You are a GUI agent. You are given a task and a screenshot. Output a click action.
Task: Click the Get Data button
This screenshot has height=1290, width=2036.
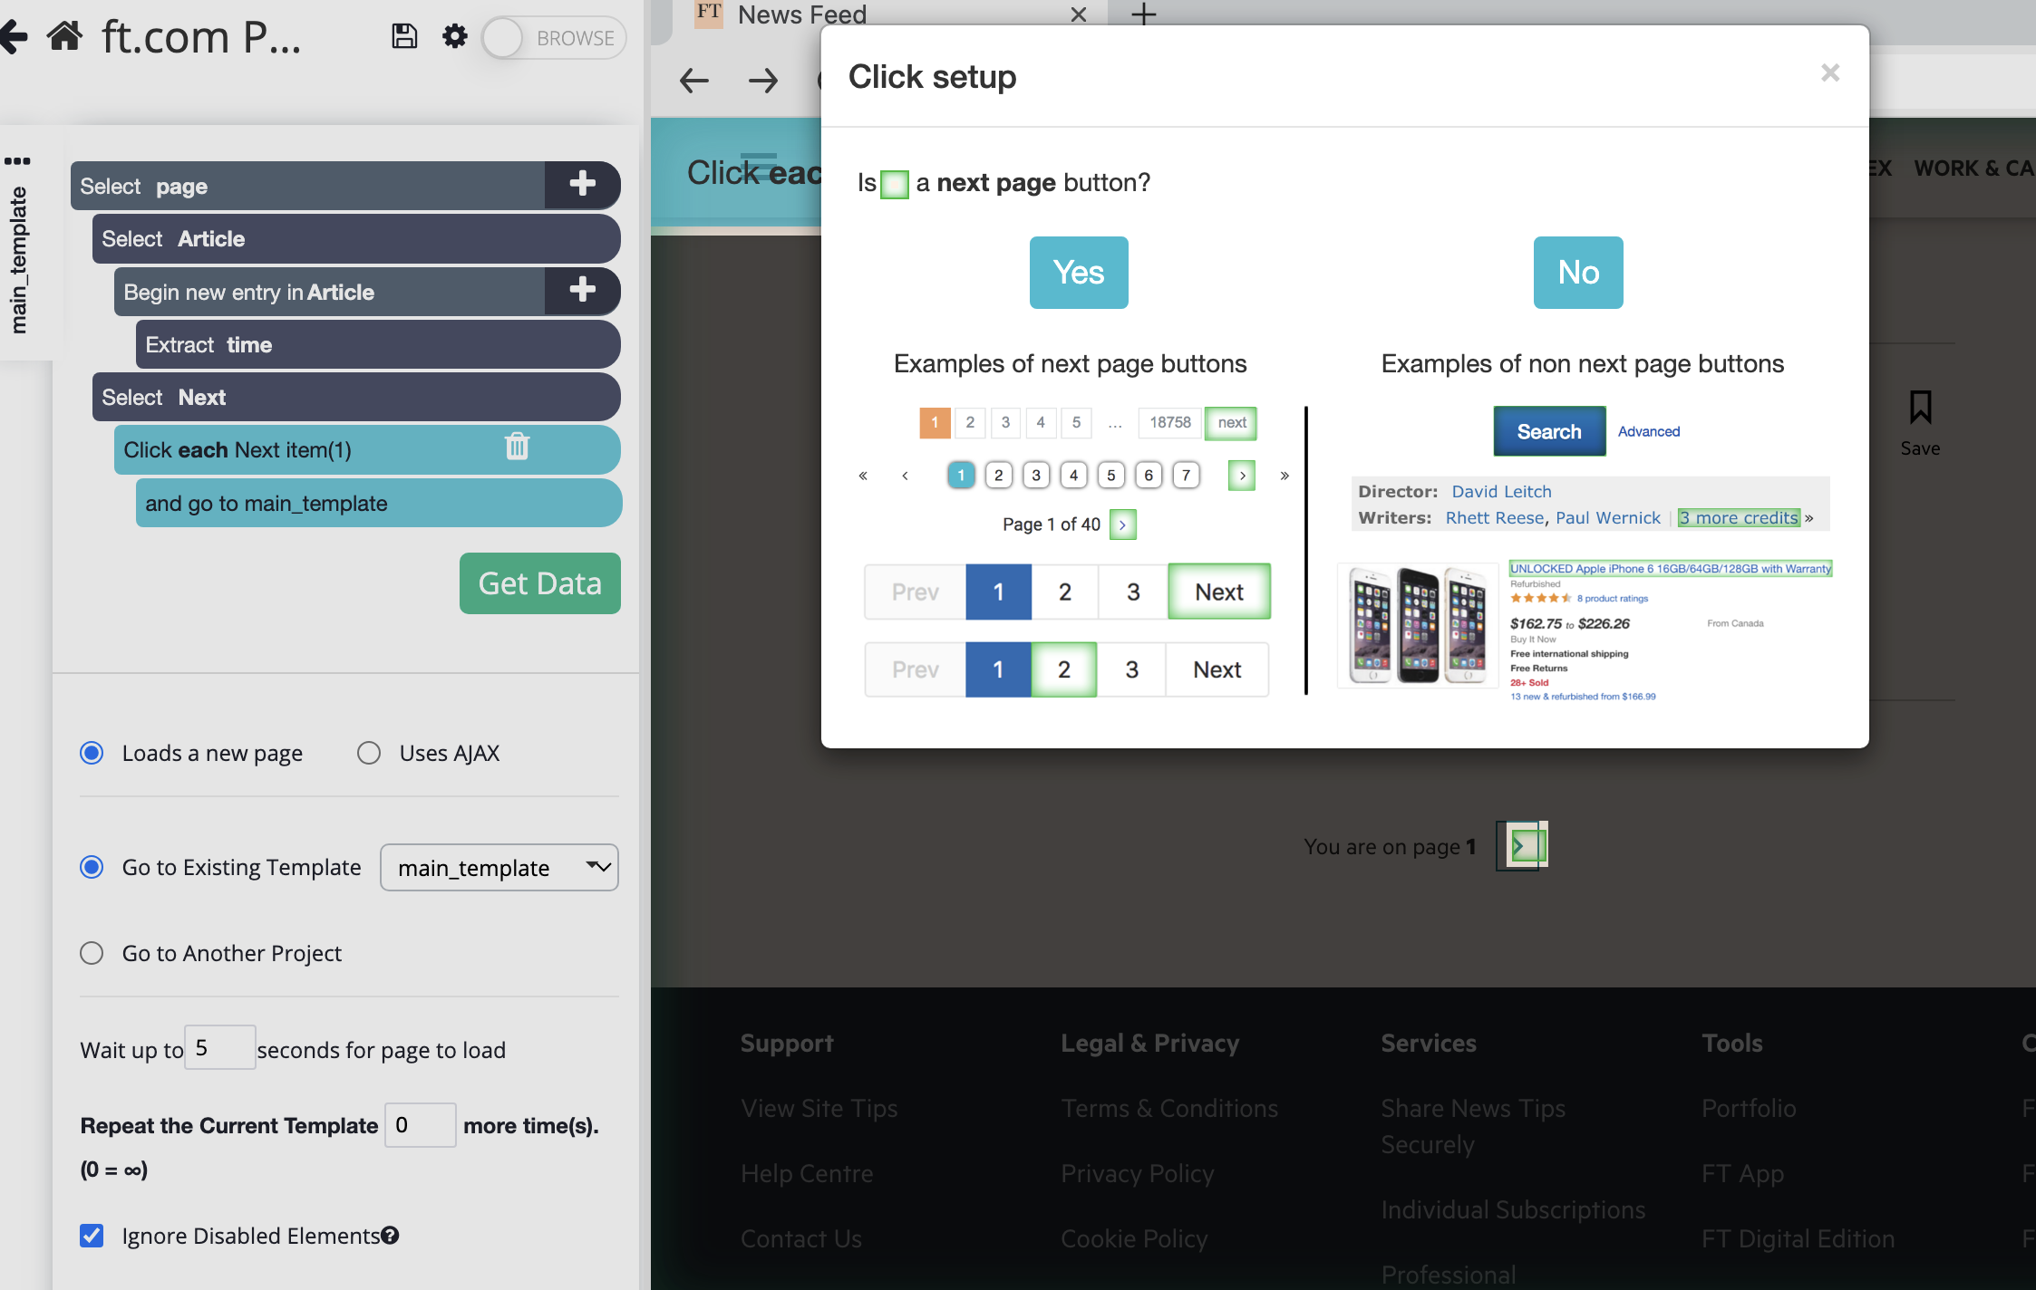click(x=539, y=583)
